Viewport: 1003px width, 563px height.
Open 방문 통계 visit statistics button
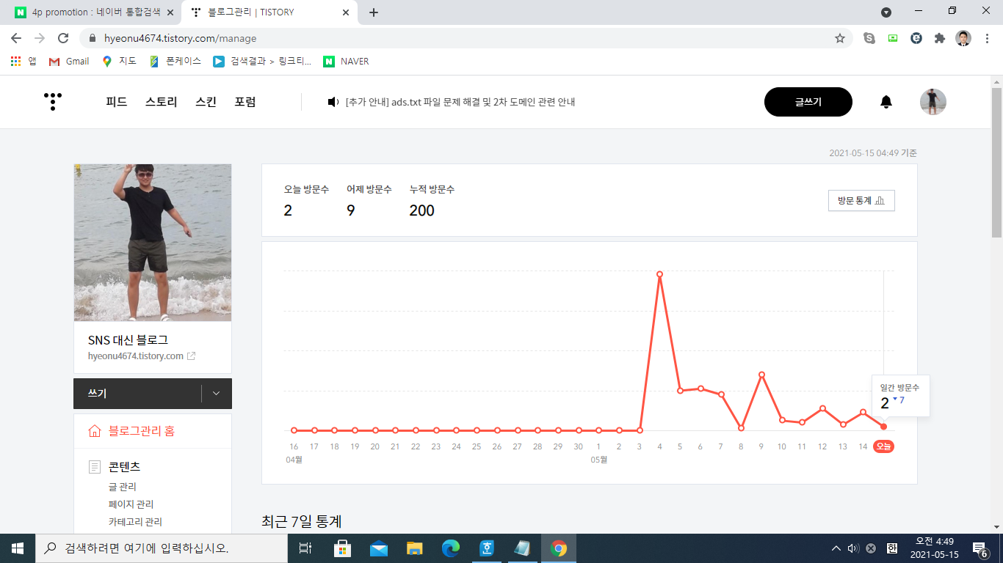pos(861,200)
